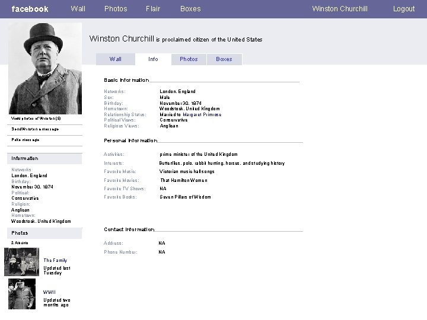Click the status 'is proclaimed citizen of the United States'
This screenshot has width=427, height=320.
click(x=209, y=40)
